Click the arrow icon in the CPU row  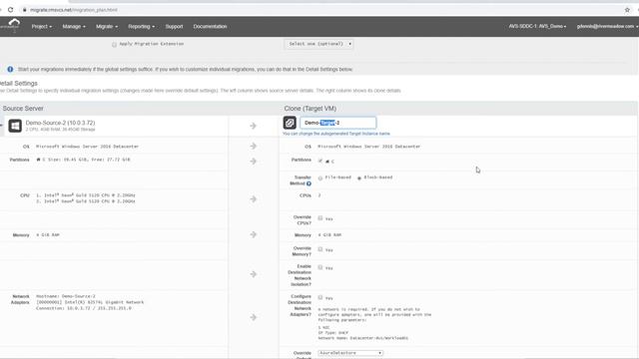pos(253,198)
